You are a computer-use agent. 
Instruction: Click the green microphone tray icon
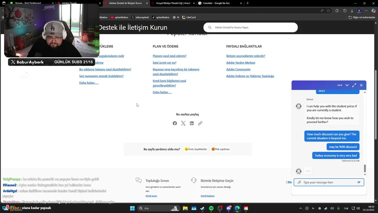[x=338, y=208]
